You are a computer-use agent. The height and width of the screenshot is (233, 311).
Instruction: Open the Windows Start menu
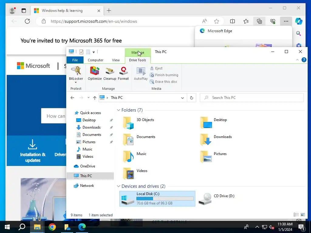7,227
